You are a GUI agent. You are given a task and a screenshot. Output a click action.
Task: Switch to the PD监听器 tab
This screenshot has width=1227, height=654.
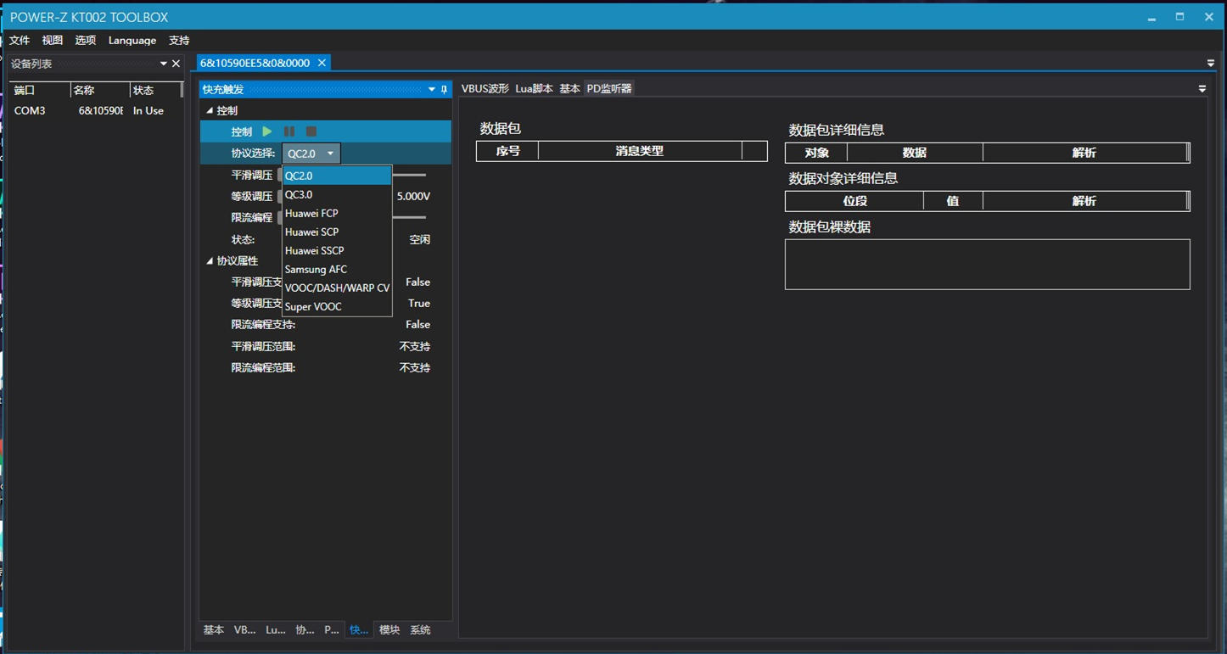click(x=609, y=88)
